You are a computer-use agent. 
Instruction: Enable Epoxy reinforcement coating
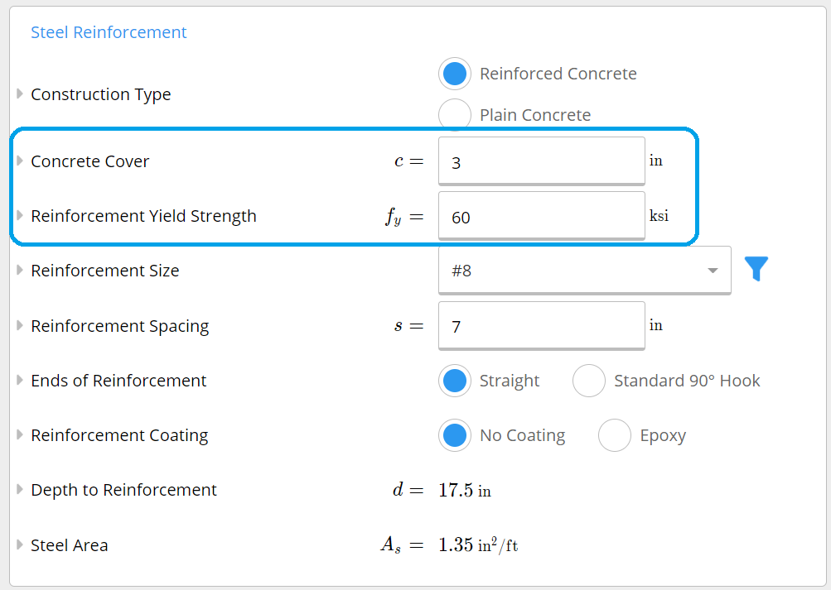click(x=614, y=434)
